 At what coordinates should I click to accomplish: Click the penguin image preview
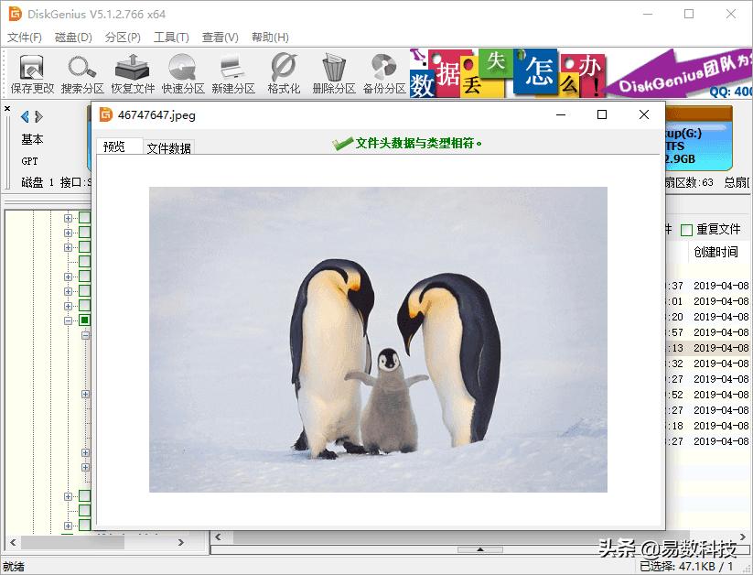[378, 339]
